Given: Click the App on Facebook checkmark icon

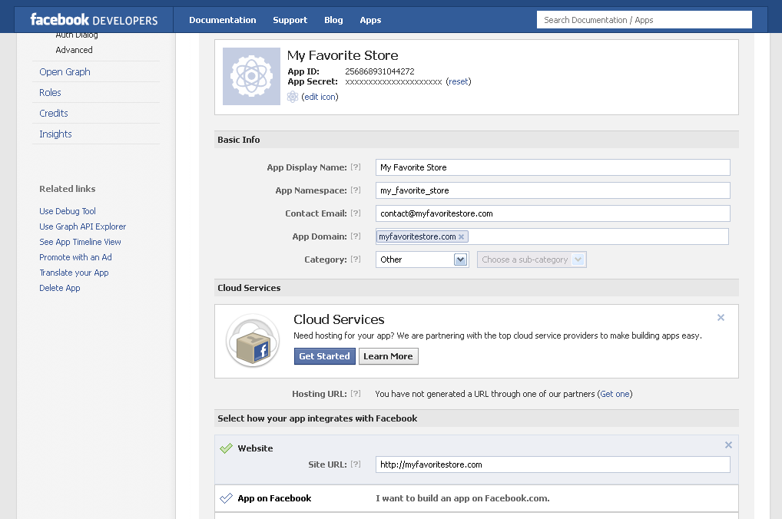Looking at the screenshot, I should [227, 498].
